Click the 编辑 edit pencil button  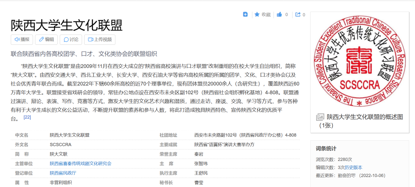coord(46,39)
